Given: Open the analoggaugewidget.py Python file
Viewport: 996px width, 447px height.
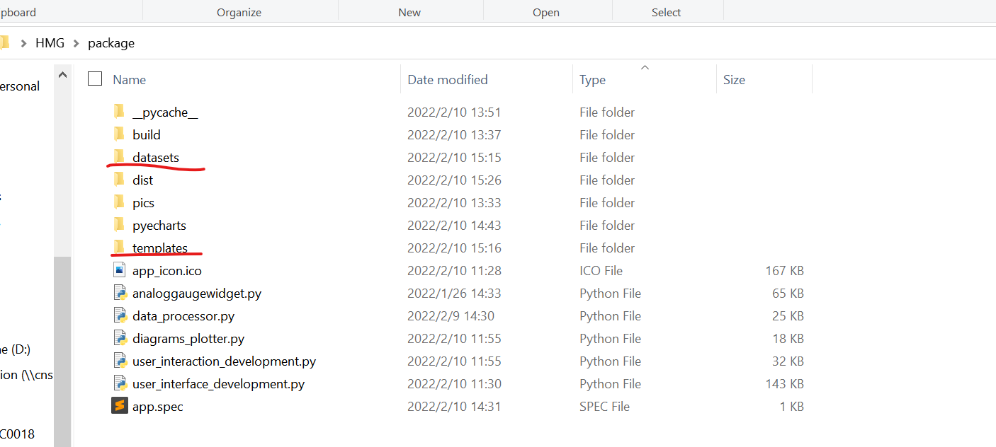Looking at the screenshot, I should coord(197,293).
